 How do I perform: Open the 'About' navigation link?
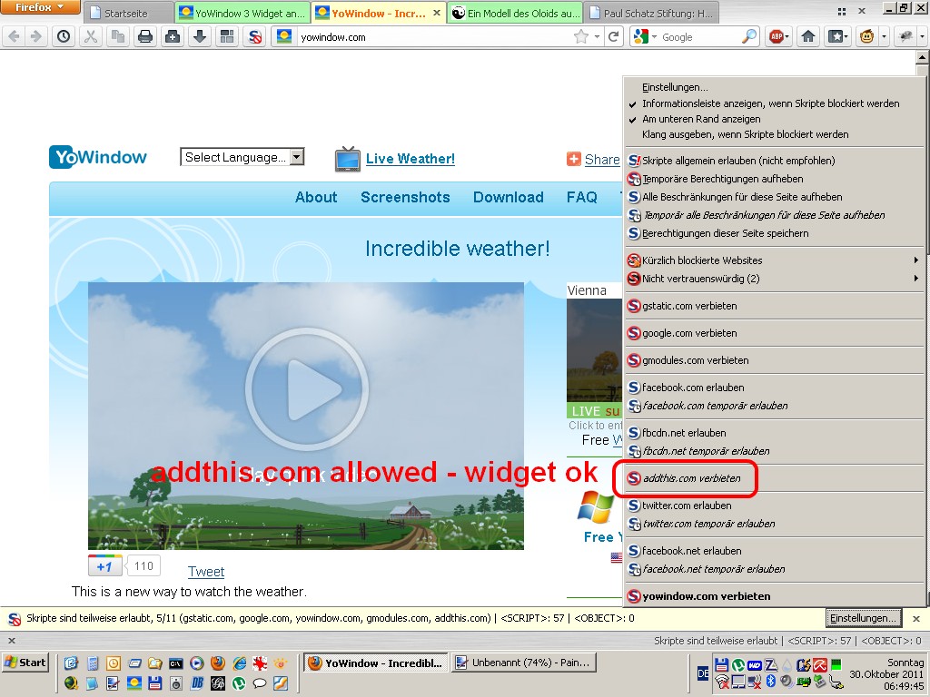[x=316, y=197]
